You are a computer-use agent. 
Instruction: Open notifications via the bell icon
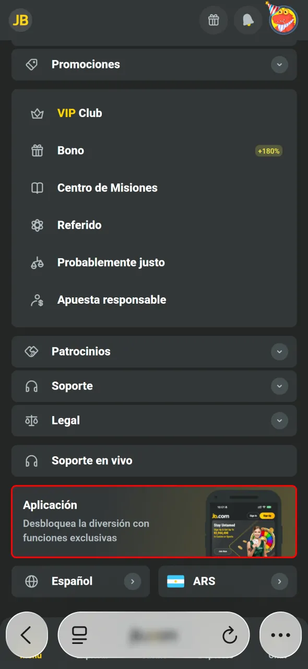[x=248, y=20]
